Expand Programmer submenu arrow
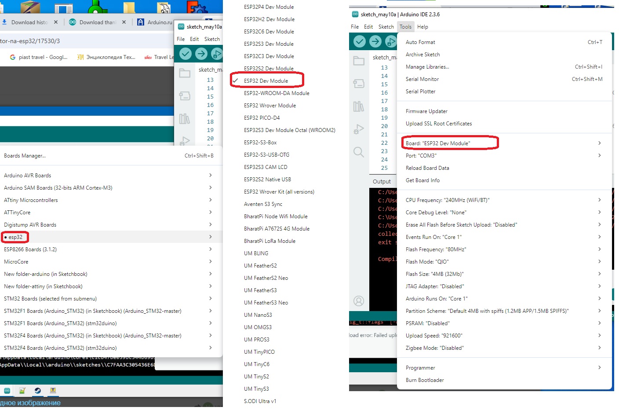 click(x=599, y=368)
